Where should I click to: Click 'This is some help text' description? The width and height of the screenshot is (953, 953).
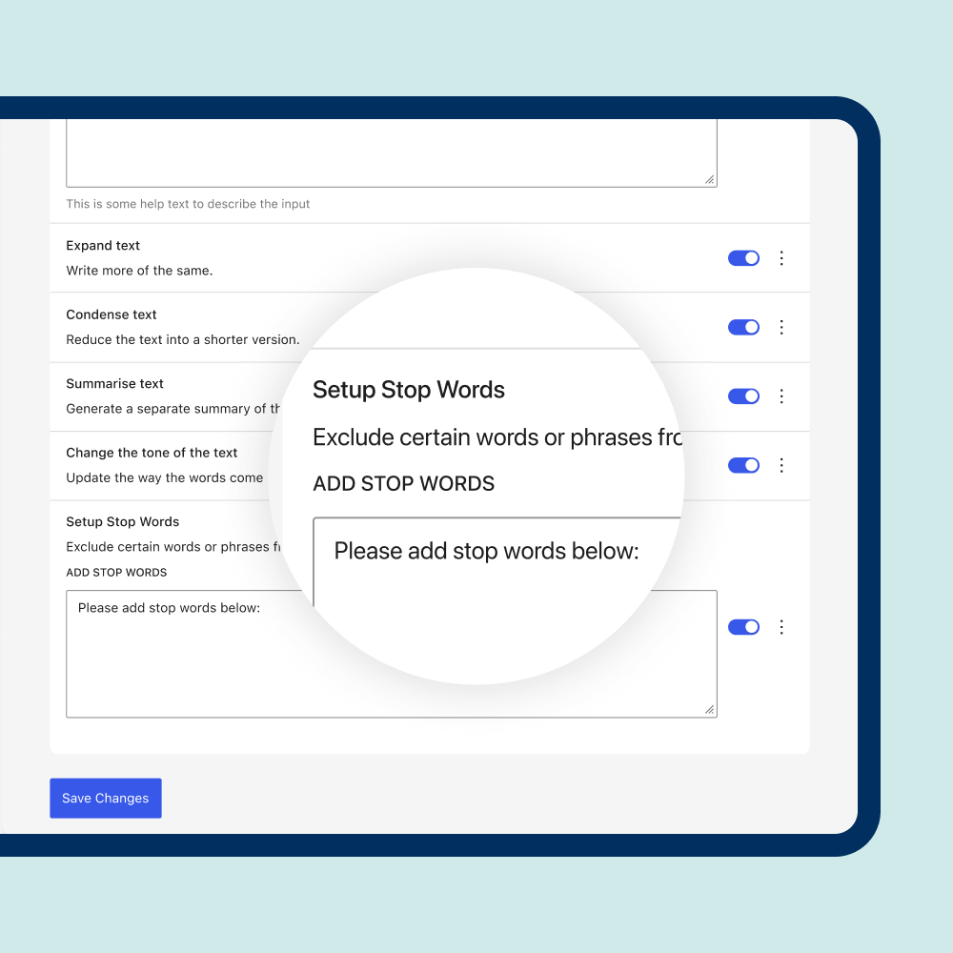188,204
